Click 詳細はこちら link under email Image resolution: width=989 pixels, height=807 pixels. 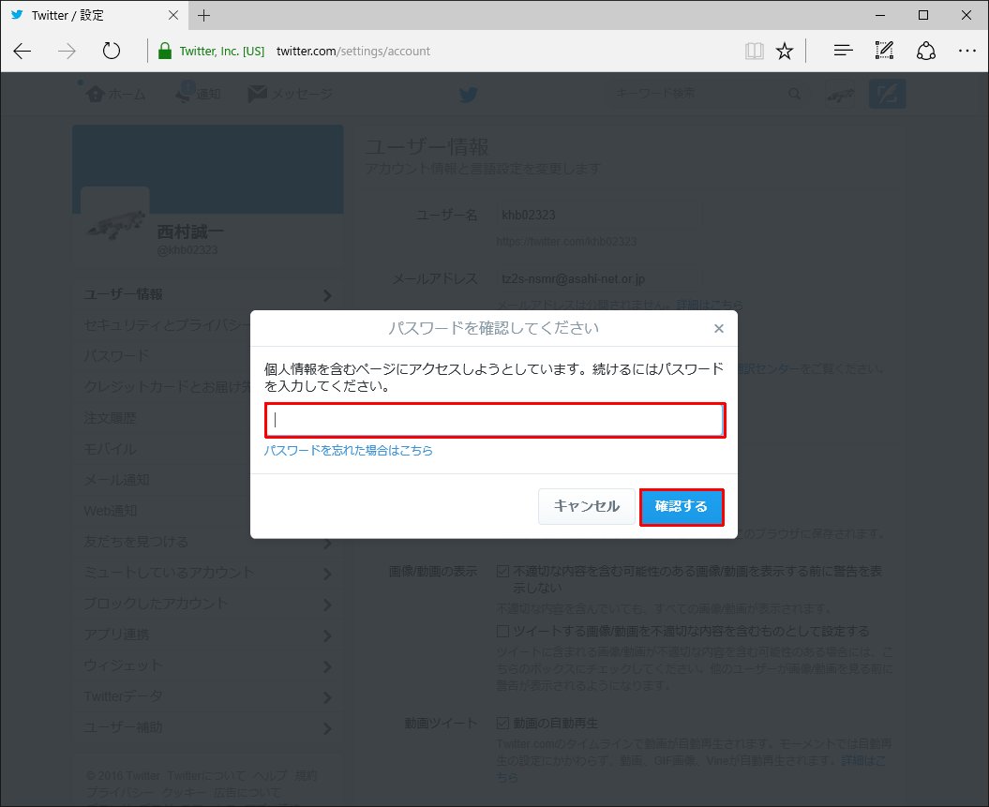pos(710,306)
